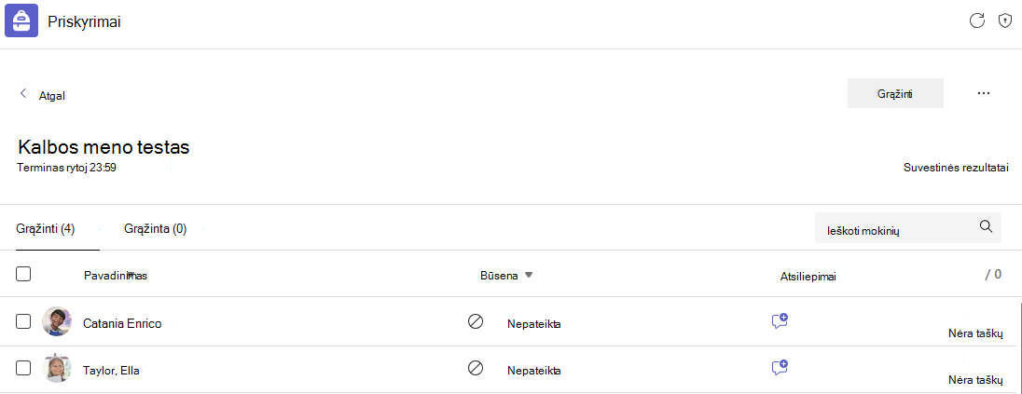Screen dimensions: 1022x394
Task: Click the Grąžinti button
Action: (x=895, y=93)
